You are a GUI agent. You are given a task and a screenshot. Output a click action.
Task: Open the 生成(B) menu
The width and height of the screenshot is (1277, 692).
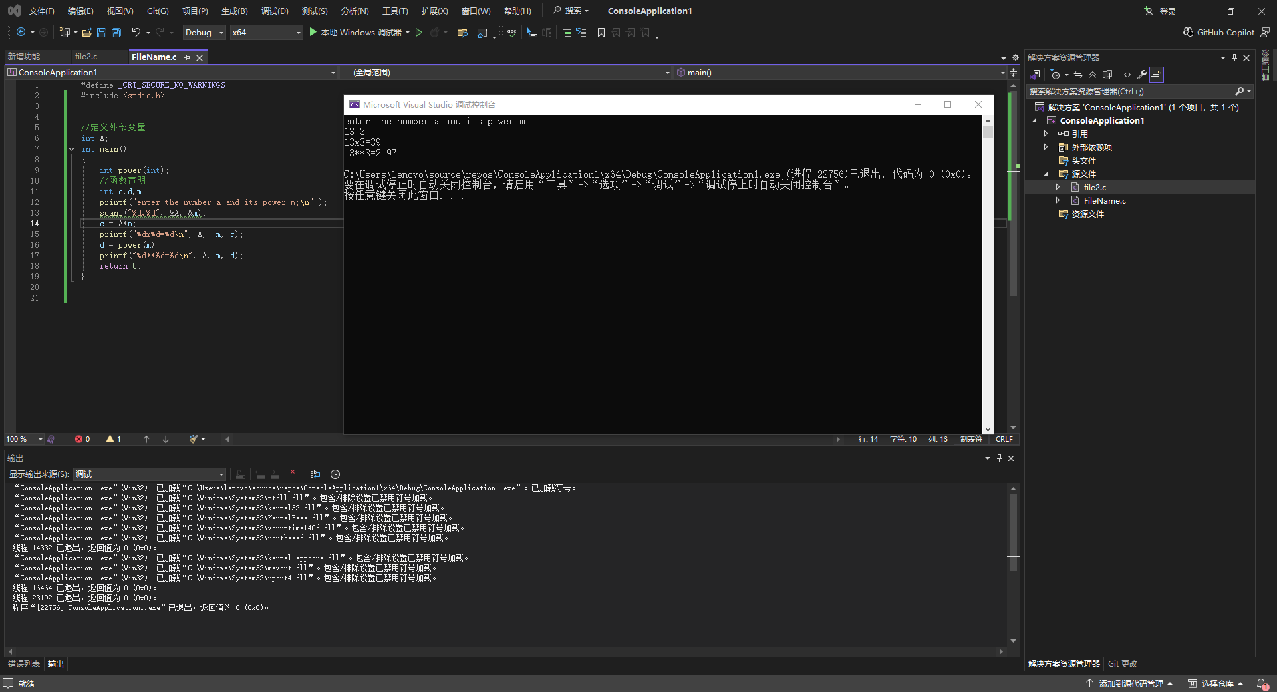point(234,11)
